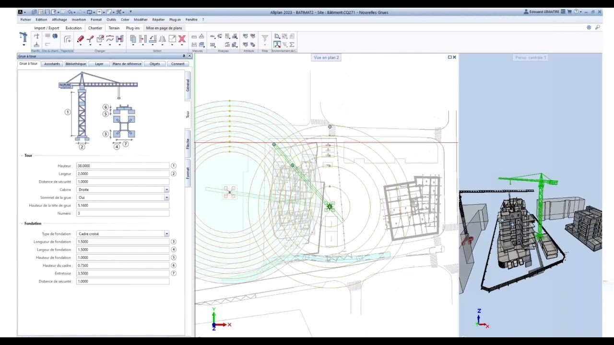Expand the dropdown under the tower crane icon

pos(24,45)
